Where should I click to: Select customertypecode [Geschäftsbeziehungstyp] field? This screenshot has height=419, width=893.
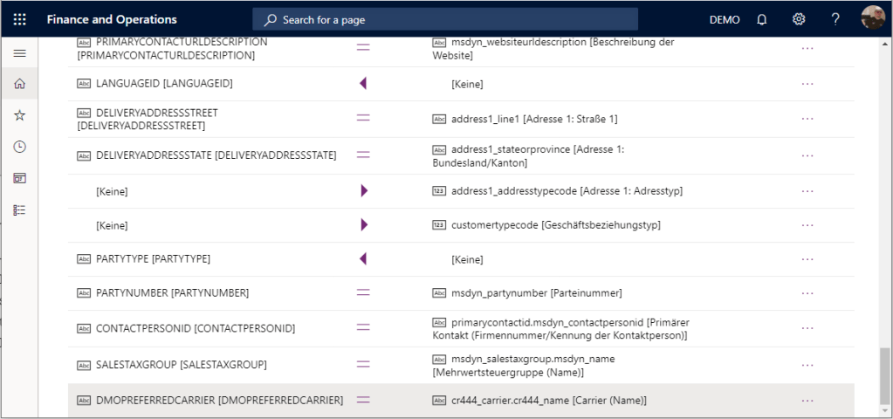click(556, 225)
